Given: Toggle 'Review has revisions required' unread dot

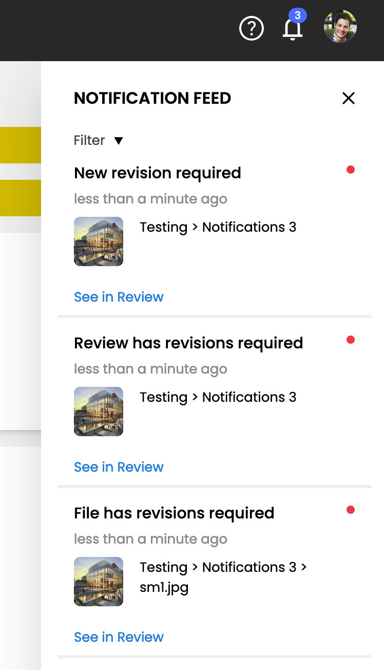Looking at the screenshot, I should click(x=351, y=340).
